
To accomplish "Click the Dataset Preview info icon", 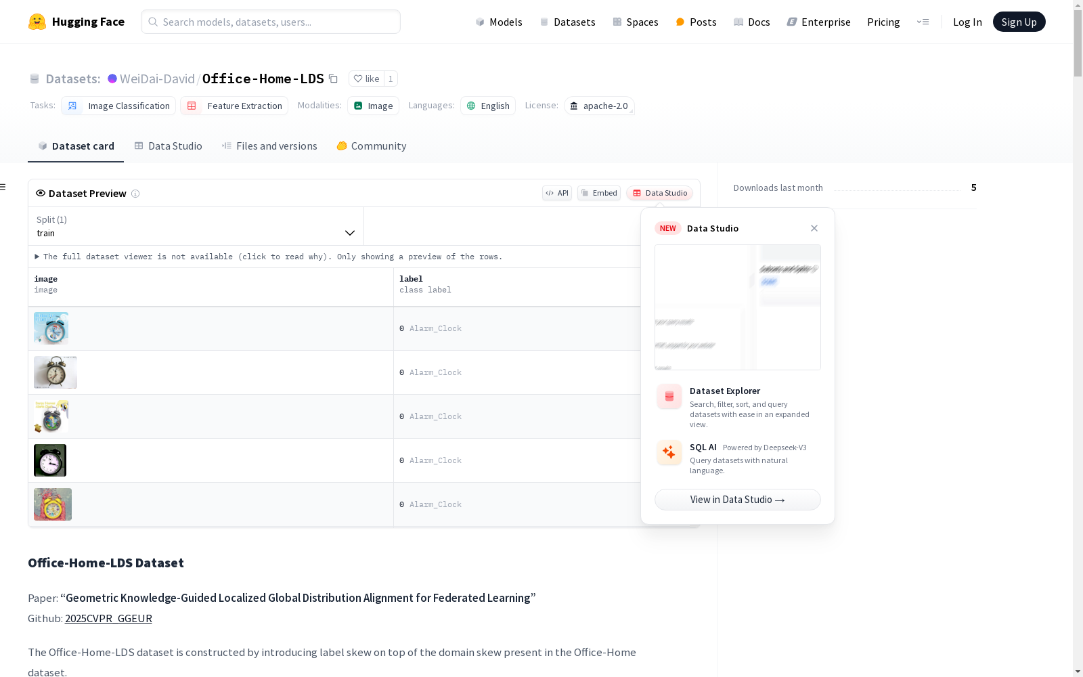I will coord(135,194).
